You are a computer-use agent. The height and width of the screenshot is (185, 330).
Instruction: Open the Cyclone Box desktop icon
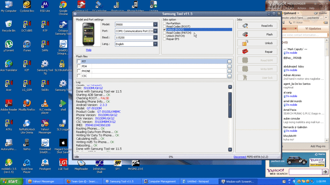pyautogui.click(x=27, y=5)
